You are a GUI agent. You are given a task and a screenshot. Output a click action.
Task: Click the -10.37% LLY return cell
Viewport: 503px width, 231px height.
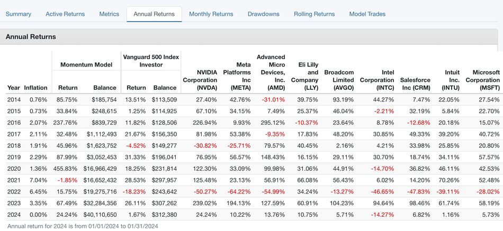[x=307, y=123]
